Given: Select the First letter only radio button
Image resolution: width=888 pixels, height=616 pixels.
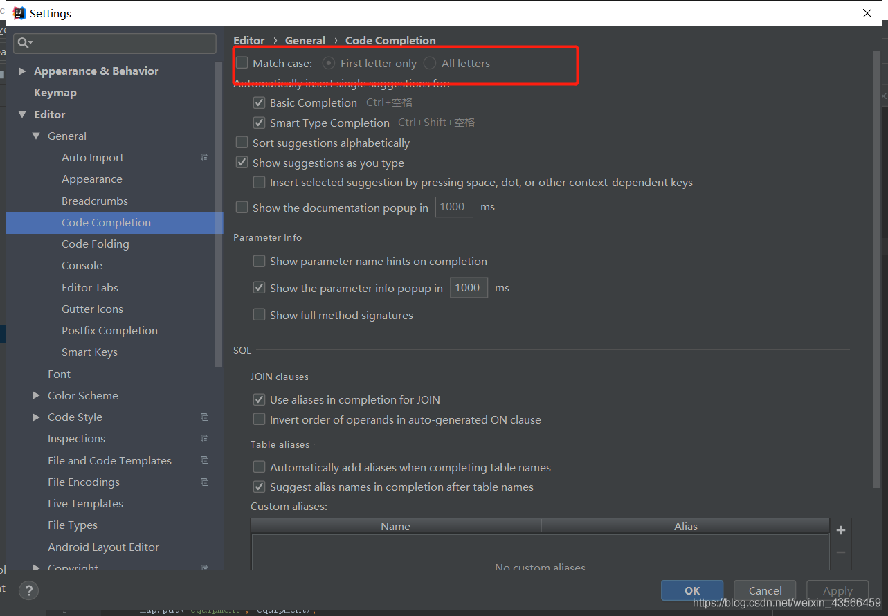Looking at the screenshot, I should click(329, 63).
